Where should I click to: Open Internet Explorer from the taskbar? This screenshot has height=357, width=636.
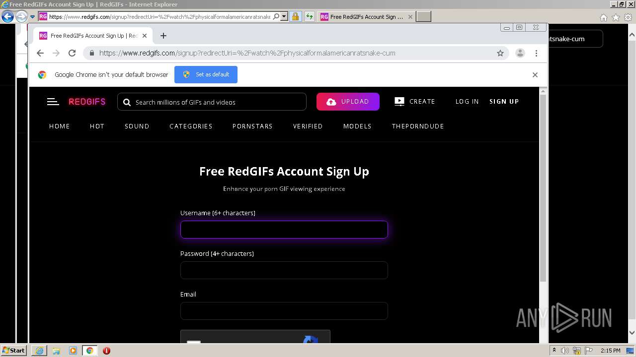point(39,351)
